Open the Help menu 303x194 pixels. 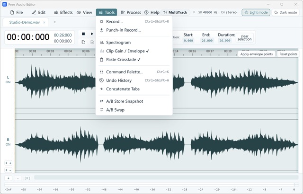pyautogui.click(x=152, y=12)
